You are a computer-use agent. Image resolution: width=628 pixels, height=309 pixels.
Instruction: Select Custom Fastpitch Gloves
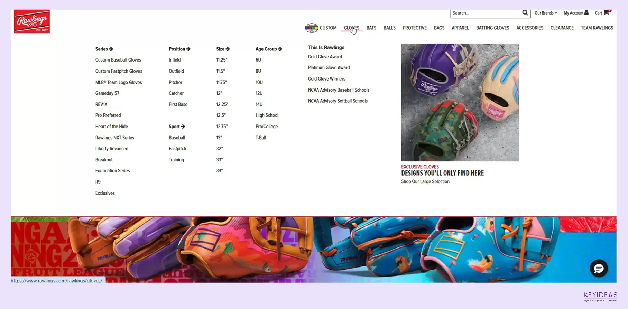point(119,71)
